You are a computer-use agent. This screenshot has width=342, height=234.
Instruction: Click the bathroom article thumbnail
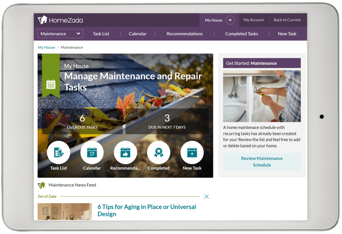(x=64, y=212)
